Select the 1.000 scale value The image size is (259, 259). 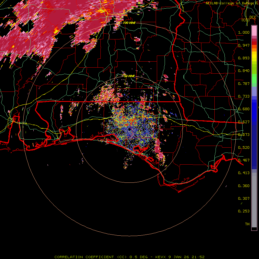244,32
